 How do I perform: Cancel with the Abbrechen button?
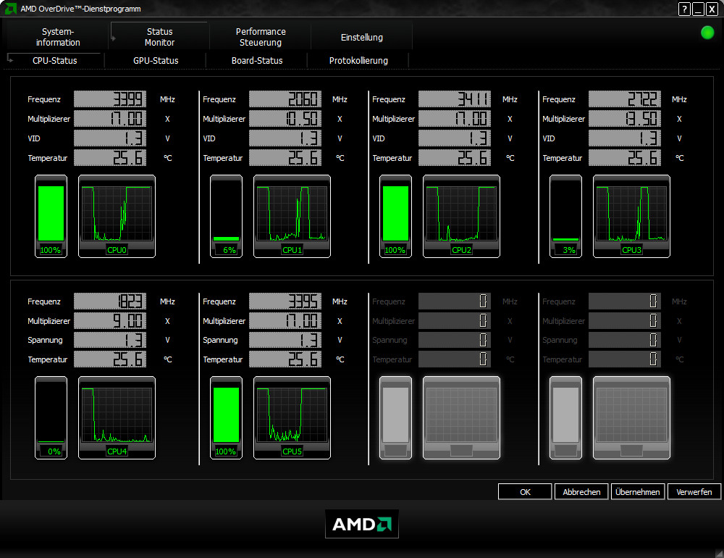pyautogui.click(x=581, y=492)
